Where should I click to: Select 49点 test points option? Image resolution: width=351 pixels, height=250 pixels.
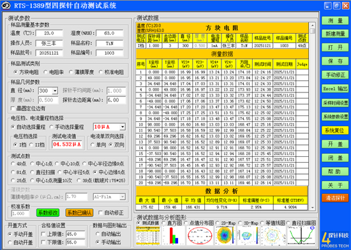pyautogui.click(x=19, y=164)
